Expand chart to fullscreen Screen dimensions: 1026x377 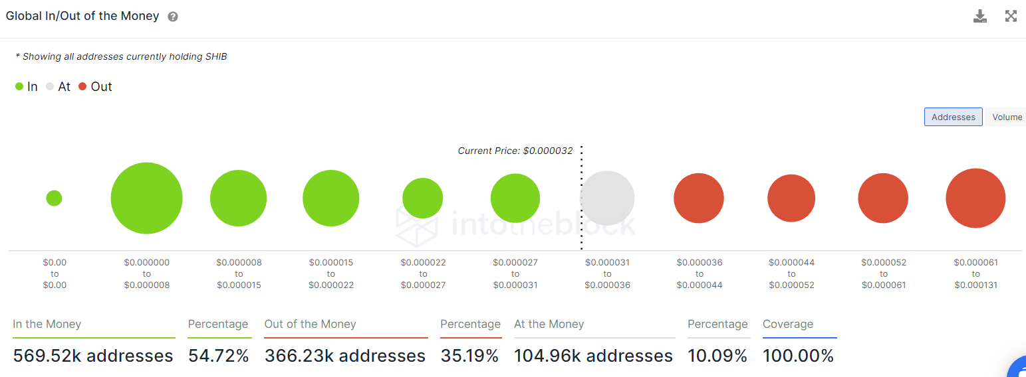pos(1011,17)
